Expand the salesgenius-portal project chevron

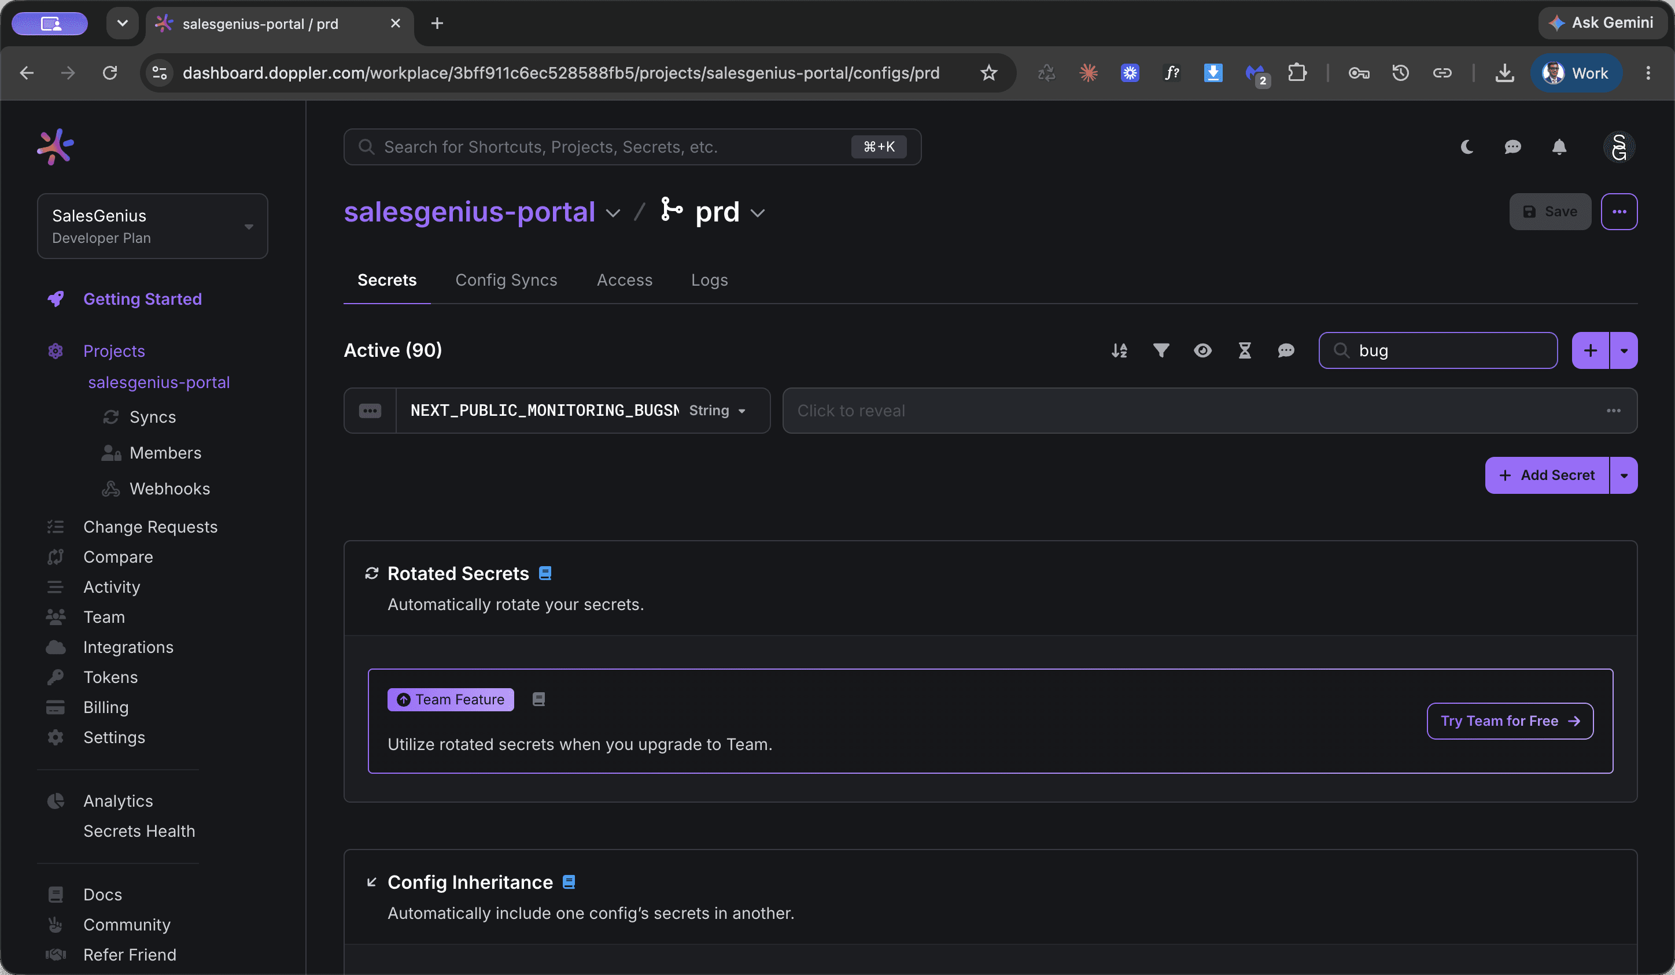[613, 213]
